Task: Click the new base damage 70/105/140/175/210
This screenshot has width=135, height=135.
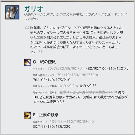Action: 52,80
